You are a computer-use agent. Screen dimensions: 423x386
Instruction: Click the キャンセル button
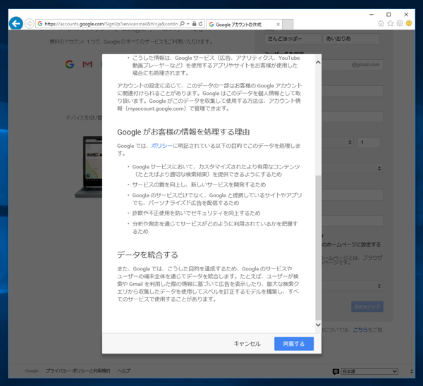tap(247, 344)
